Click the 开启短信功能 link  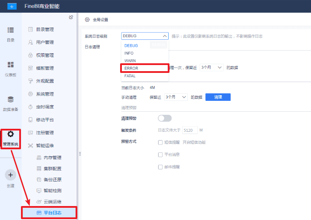[194, 142]
